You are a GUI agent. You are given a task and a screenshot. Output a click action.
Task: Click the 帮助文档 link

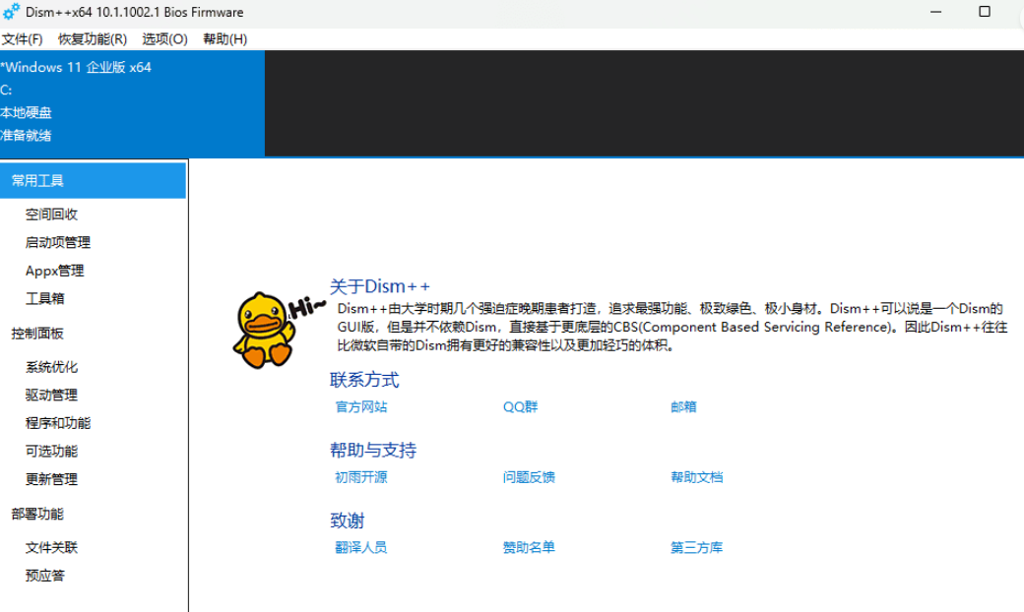click(x=696, y=477)
